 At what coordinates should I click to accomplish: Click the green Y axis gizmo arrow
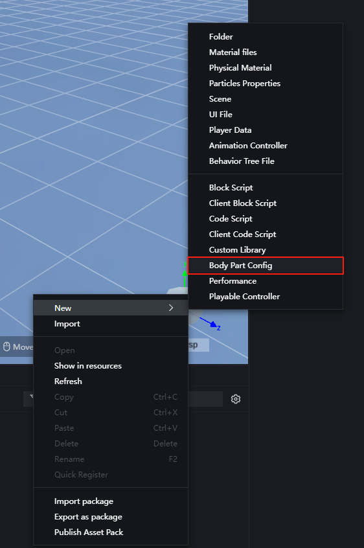pos(185,275)
